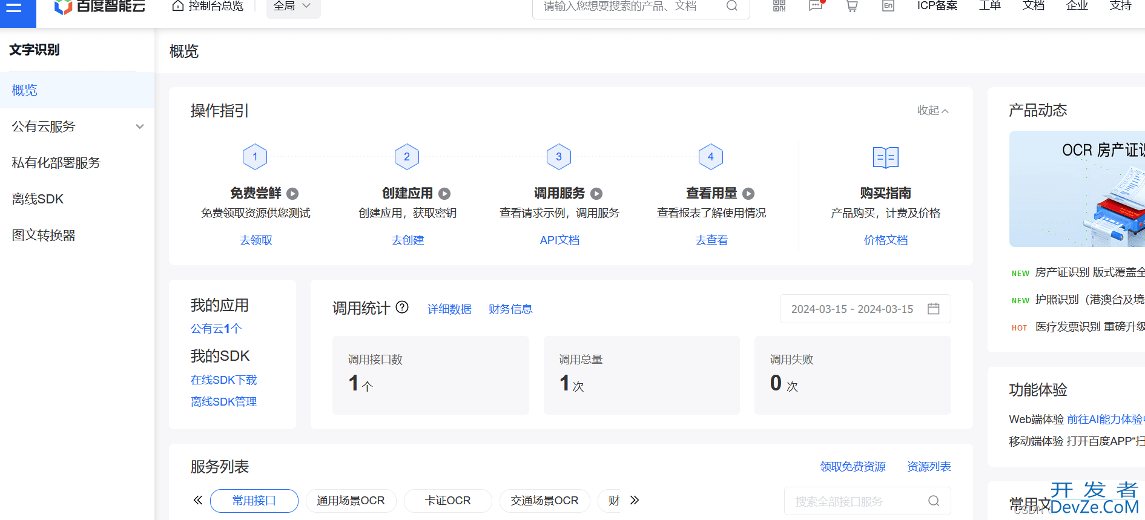Click the service search magnifier icon
1145x520 pixels.
pos(934,501)
